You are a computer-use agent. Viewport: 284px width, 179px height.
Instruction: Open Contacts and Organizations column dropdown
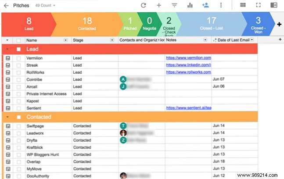pyautogui.click(x=158, y=40)
